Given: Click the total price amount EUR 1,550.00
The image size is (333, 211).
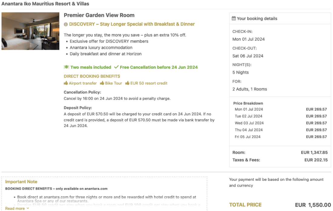Looking at the screenshot, I should (x=313, y=205).
